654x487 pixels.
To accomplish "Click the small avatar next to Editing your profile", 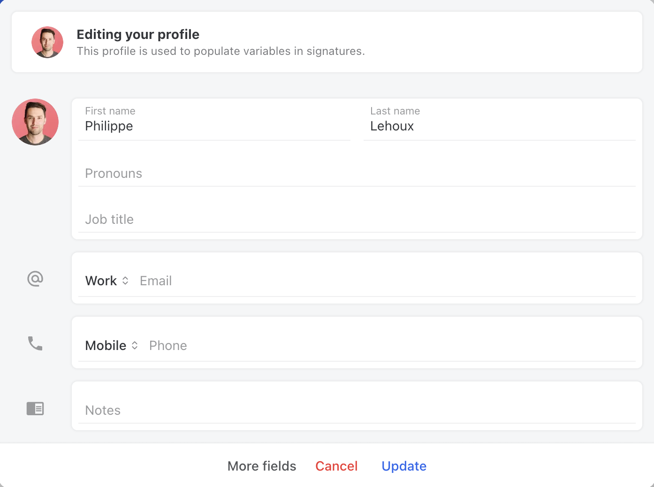I will [x=47, y=42].
